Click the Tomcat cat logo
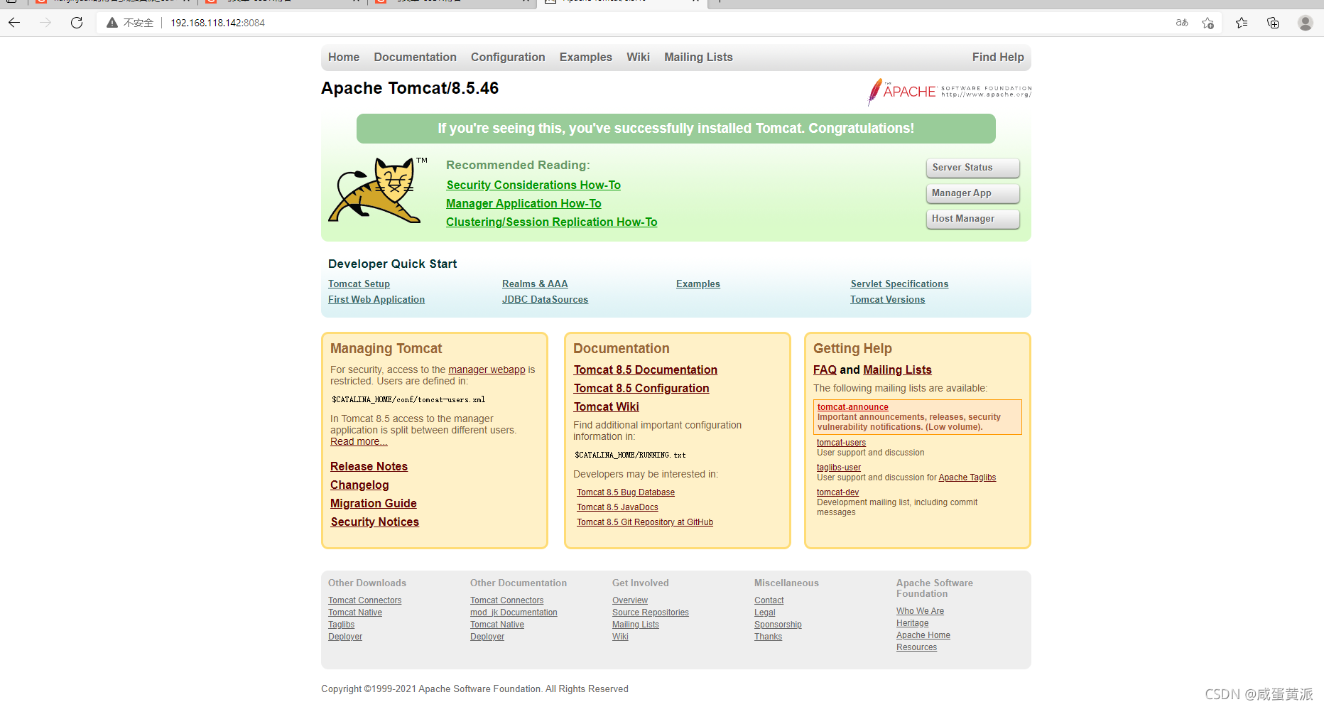The width and height of the screenshot is (1324, 707). pyautogui.click(x=377, y=190)
